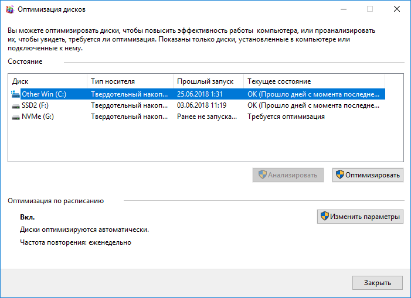Click NVMe status Требуется оптимизация

pyautogui.click(x=286, y=117)
